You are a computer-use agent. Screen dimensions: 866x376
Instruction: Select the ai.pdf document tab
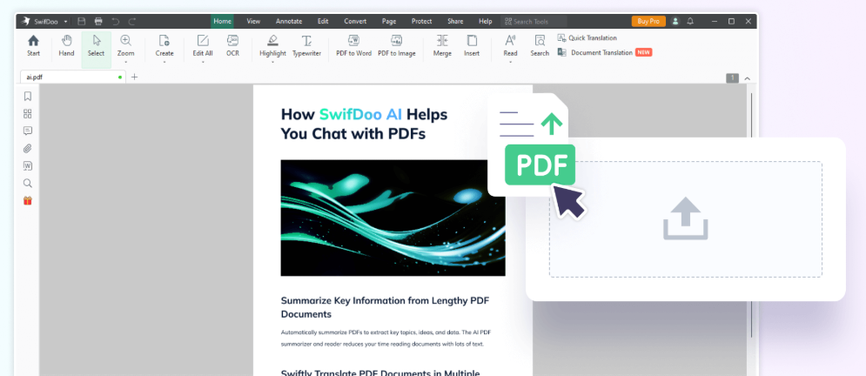[x=73, y=77]
